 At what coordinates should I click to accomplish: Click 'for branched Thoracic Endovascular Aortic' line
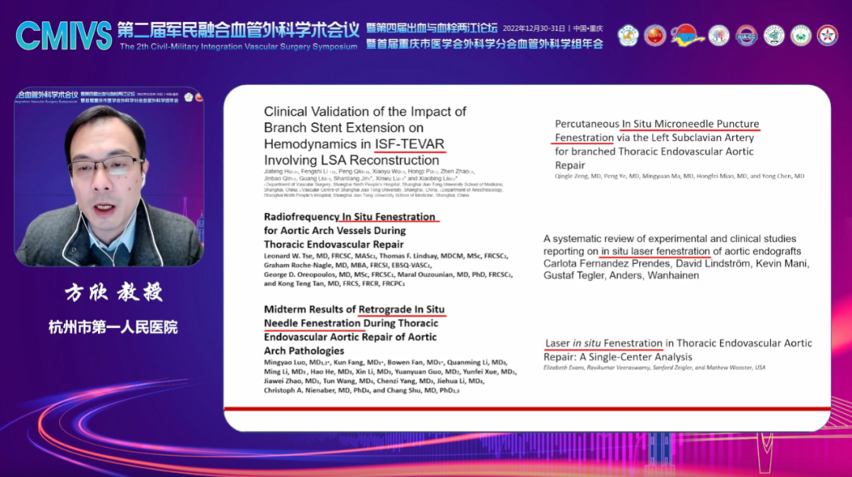pyautogui.click(x=654, y=151)
